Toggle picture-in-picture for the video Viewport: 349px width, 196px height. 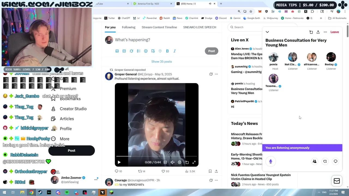(187, 162)
